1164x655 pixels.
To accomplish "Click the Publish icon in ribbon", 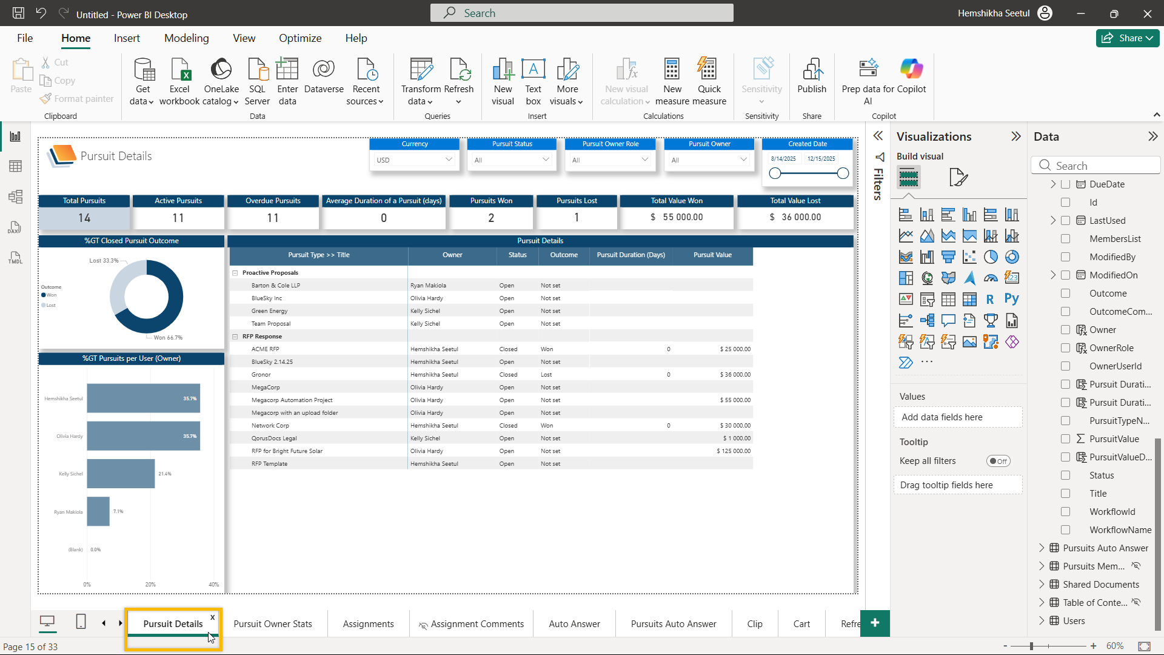I will (812, 70).
